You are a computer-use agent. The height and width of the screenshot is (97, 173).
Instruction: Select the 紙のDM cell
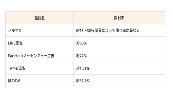pyautogui.click(x=39, y=81)
